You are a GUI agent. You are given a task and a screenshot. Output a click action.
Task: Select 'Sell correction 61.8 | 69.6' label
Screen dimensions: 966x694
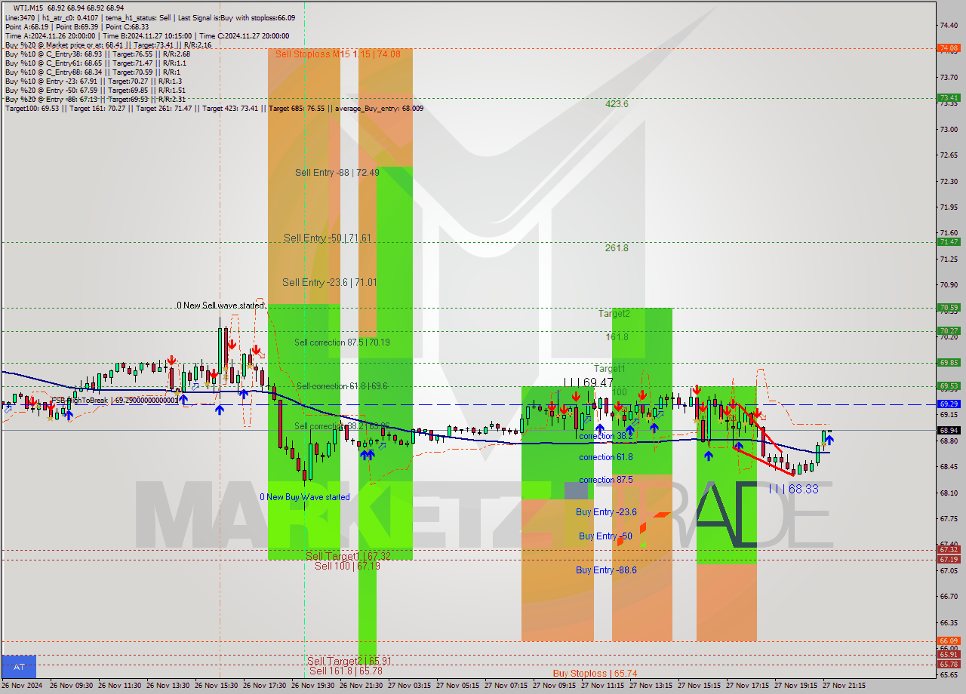coord(342,386)
